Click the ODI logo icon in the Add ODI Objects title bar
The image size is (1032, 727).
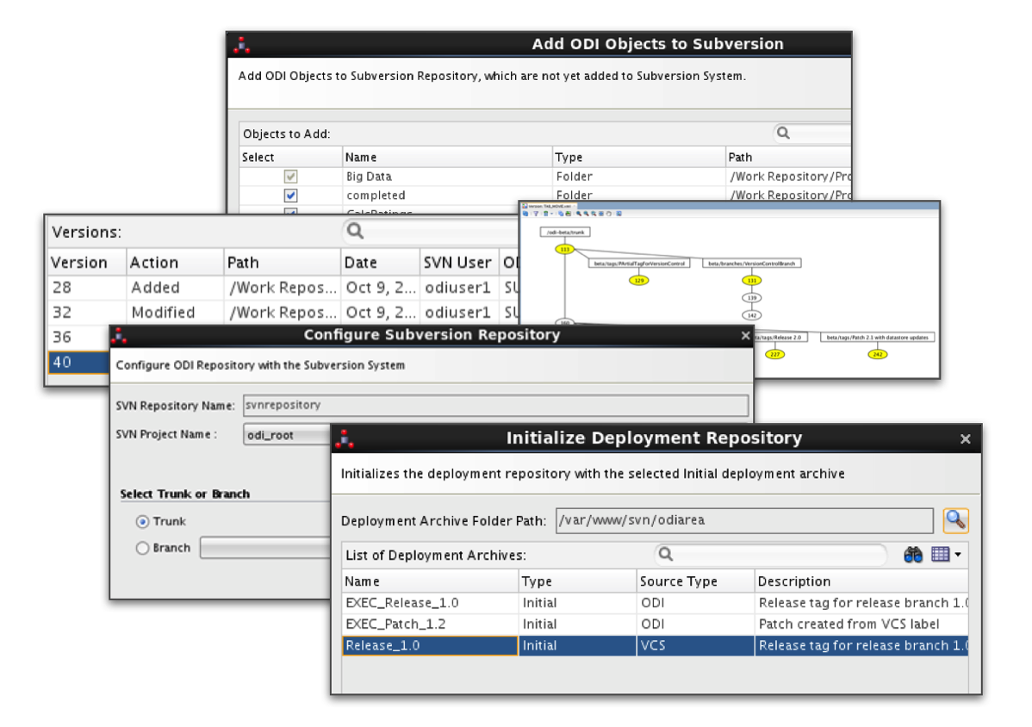click(241, 45)
